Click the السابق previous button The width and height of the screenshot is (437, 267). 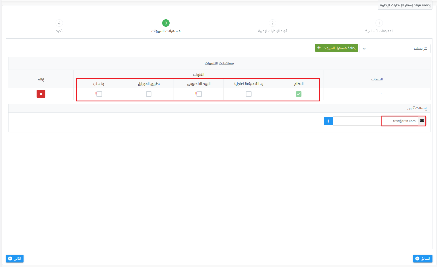pos(423,258)
